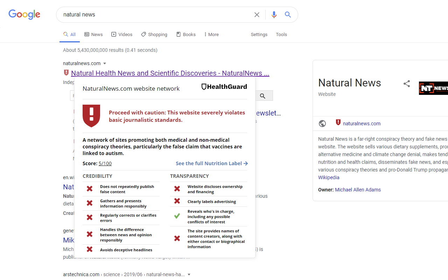The width and height of the screenshot is (448, 280).
Task: Open the dropdown arrow on the arstechnica.com result
Action: coord(189,274)
